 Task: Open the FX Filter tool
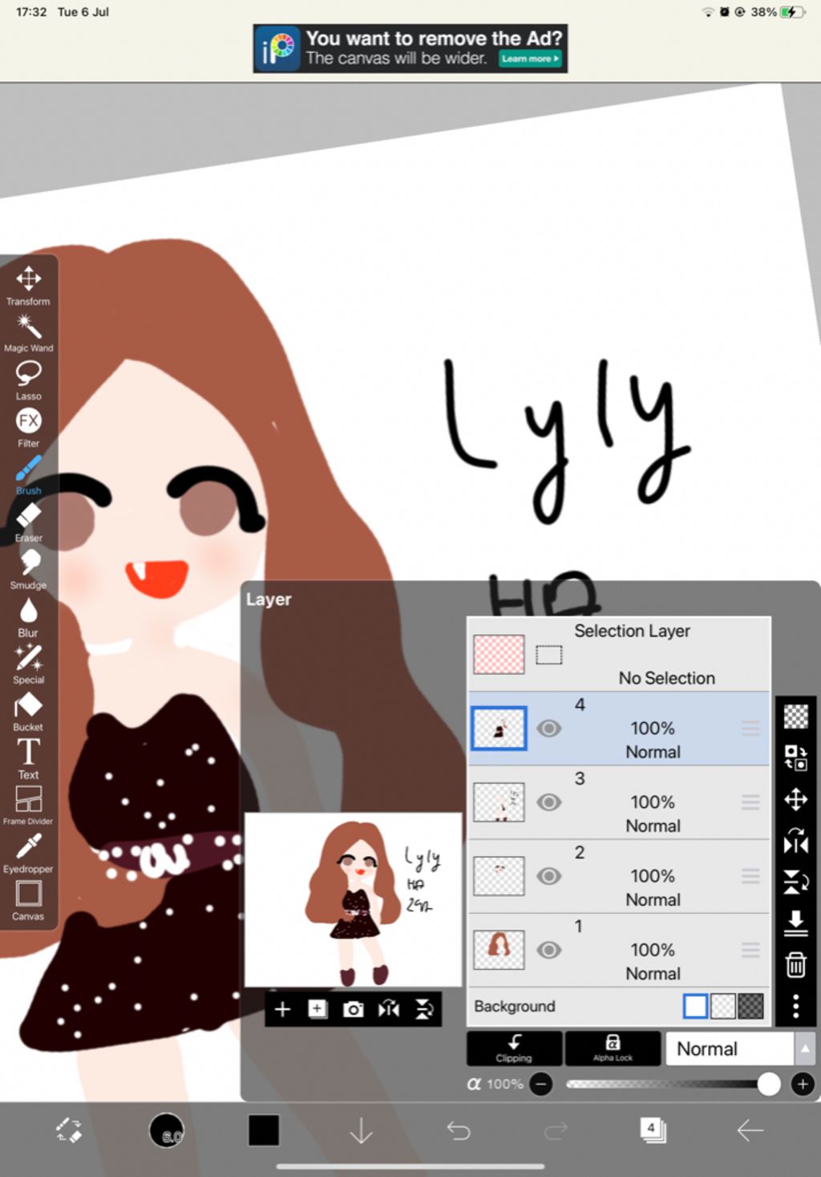click(x=28, y=428)
